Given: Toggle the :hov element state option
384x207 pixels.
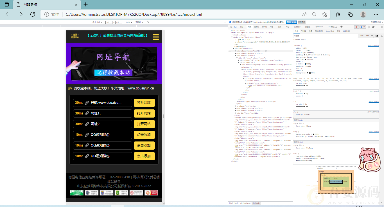Looking at the screenshot, I should (x=362, y=36).
